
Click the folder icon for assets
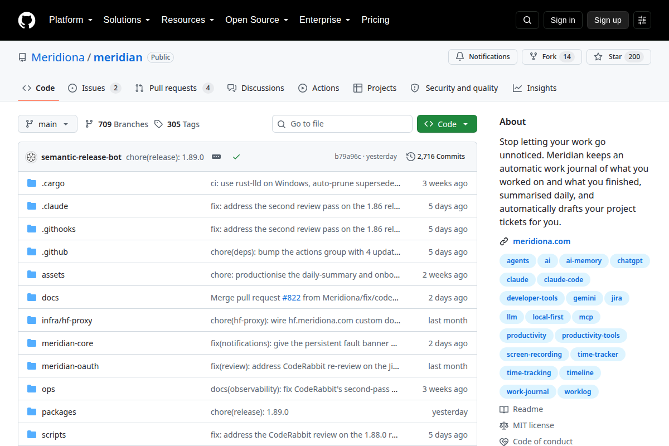32,275
